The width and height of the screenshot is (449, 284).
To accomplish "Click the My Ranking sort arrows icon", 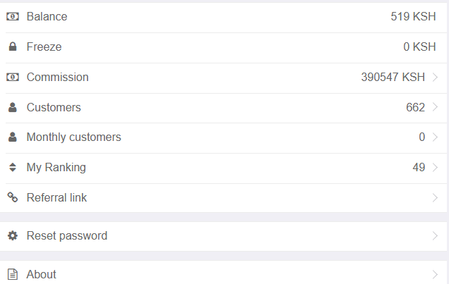I will pos(12,168).
